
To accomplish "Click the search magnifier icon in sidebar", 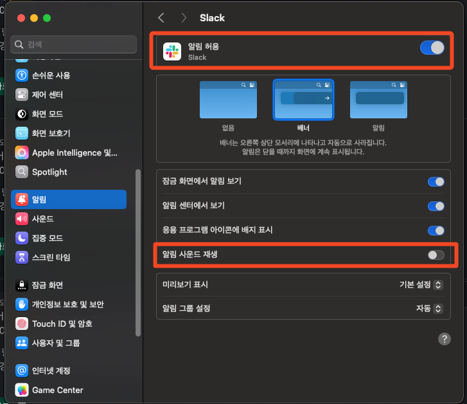I will click(19, 44).
